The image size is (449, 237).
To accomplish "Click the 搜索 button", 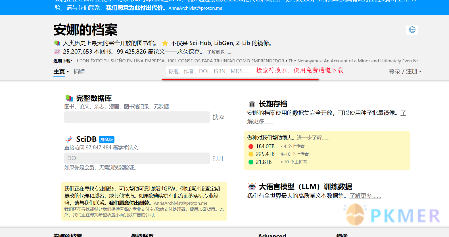I will coord(218,117).
